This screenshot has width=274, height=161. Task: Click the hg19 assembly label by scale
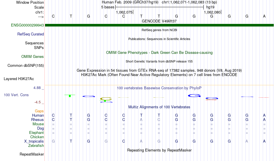point(210,7)
